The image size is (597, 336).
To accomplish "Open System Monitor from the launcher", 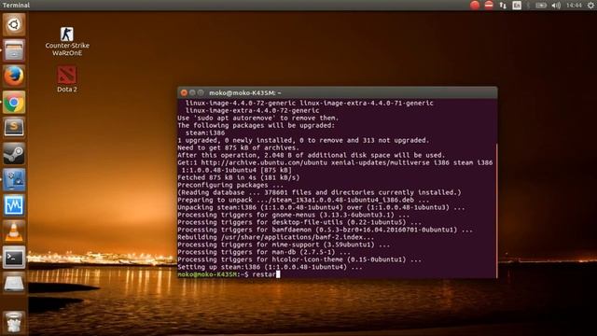I will click(x=14, y=205).
